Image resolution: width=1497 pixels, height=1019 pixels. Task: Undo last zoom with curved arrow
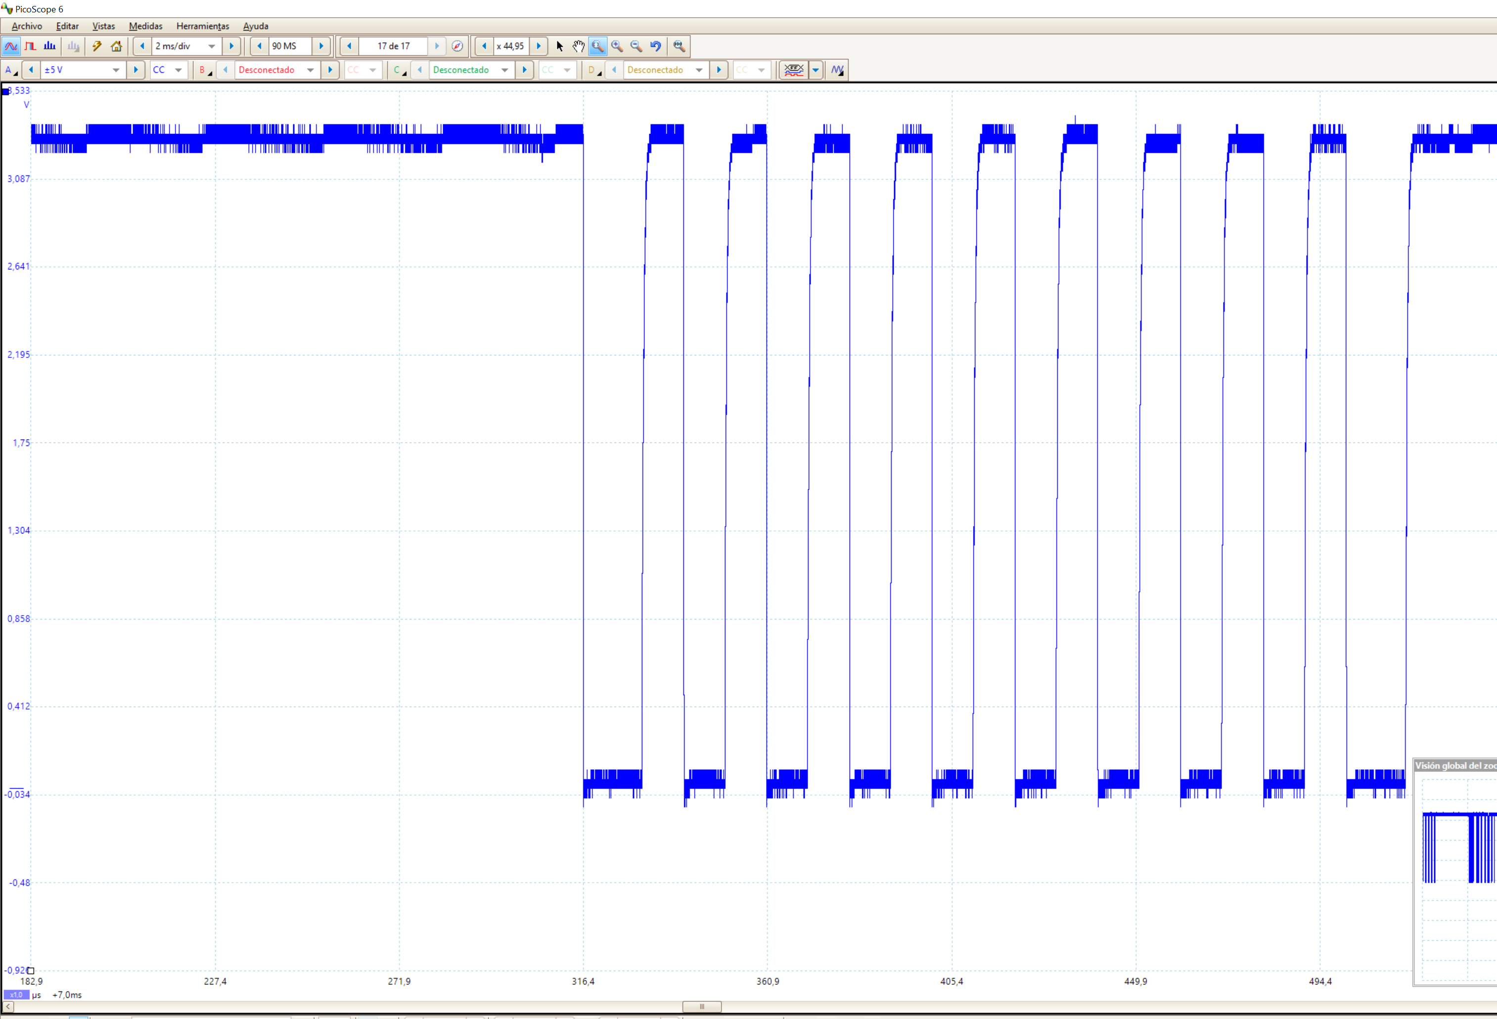(x=656, y=46)
